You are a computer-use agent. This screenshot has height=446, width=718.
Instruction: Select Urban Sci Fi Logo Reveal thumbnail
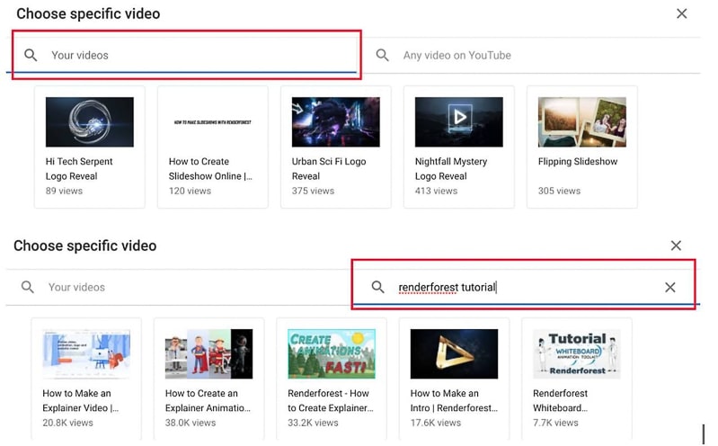[x=336, y=122]
